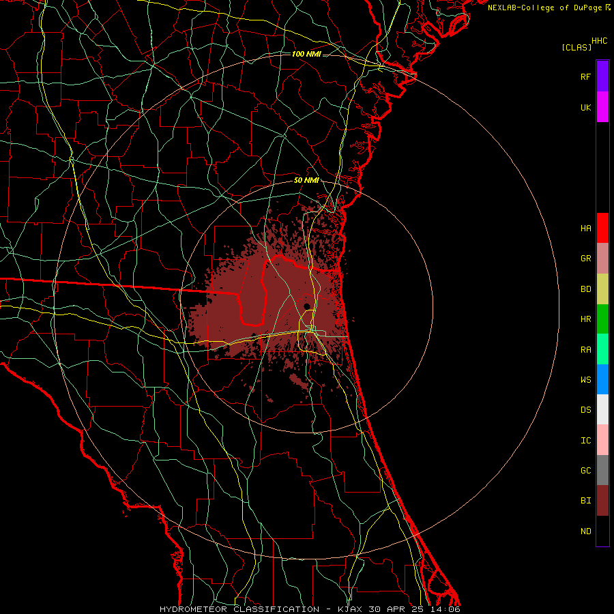Select the IC light pink legend swatch
Image resolution: width=614 pixels, height=614 pixels.
(x=602, y=440)
